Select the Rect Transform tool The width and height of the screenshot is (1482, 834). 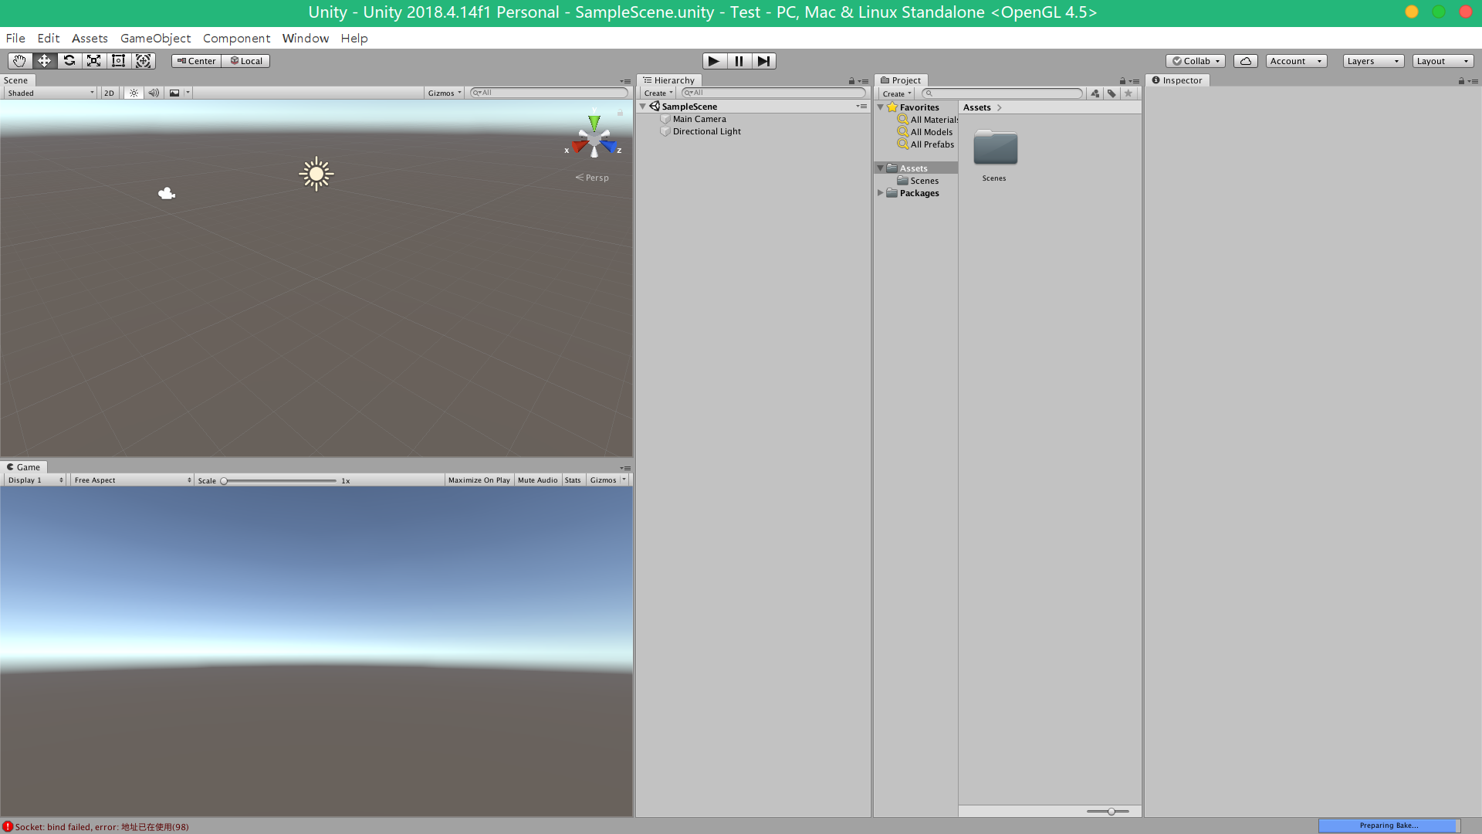pos(118,60)
